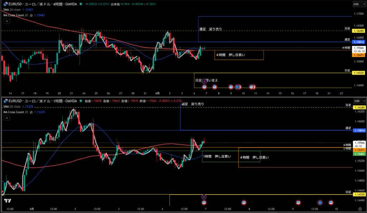Click the 4時間 押し目買い box in the top chart
Viewport: 367px width, 213px height.
239,55
